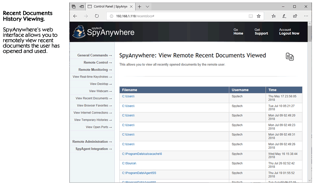The width and height of the screenshot is (314, 184).
Task: Select the Control Panel SpyAnywhere tab
Action: (110, 7)
